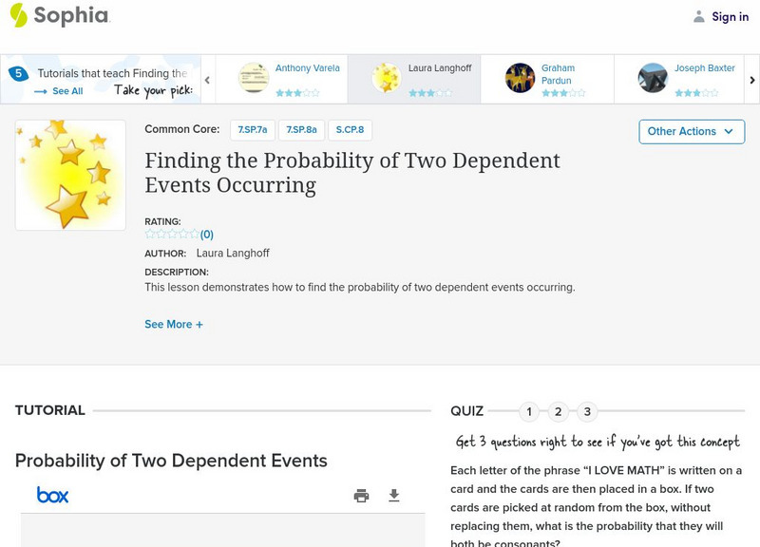This screenshot has width=760, height=547.
Task: Click Graham Pardun star rating
Action: (563, 93)
